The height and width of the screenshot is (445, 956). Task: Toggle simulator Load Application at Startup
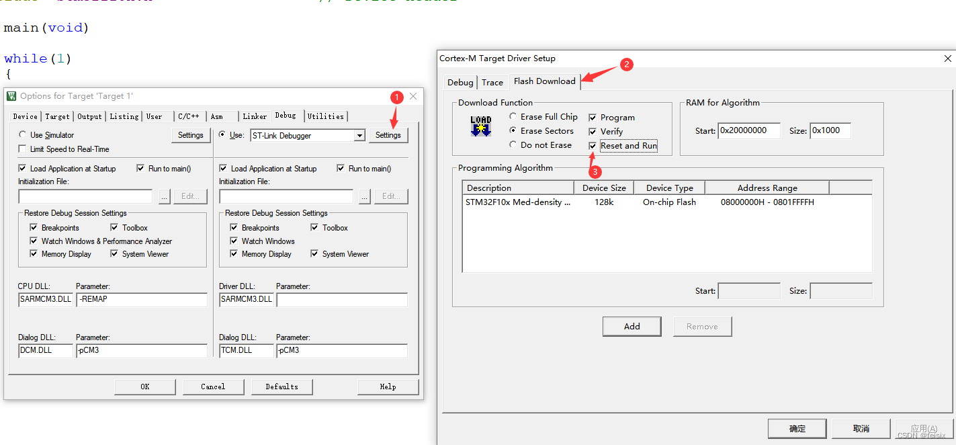click(x=23, y=169)
